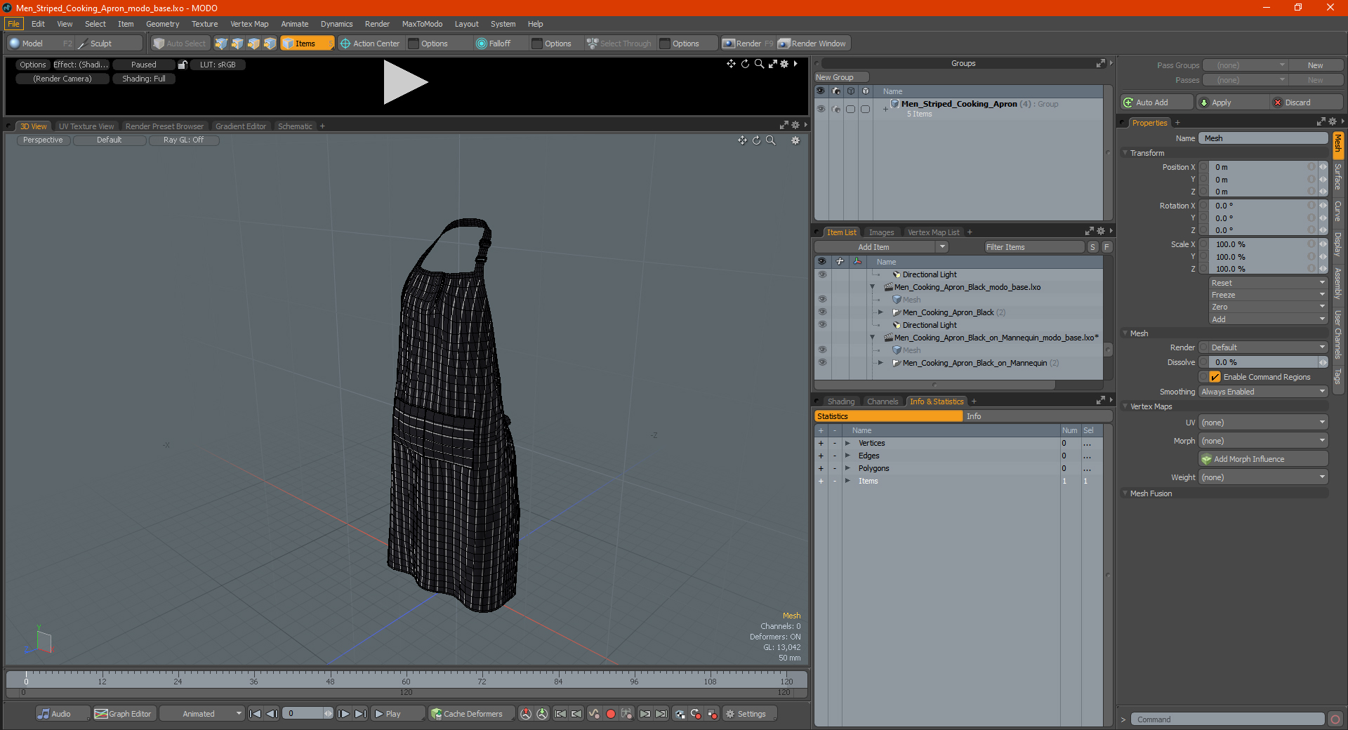This screenshot has width=1348, height=730.
Task: Expand Polygons statistics row
Action: [x=847, y=468]
